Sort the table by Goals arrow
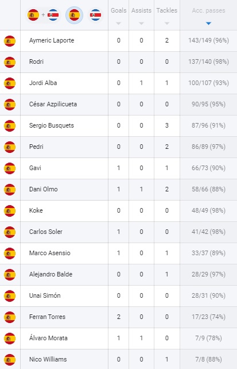The height and width of the screenshot is (369, 237). 119,24
